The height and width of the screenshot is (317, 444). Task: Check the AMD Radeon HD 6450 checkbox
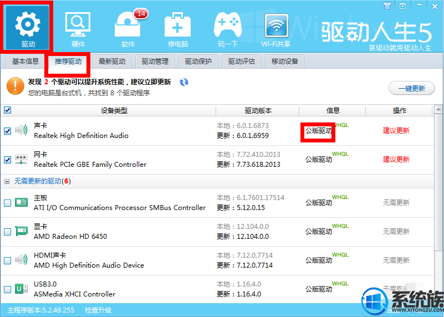8,232
